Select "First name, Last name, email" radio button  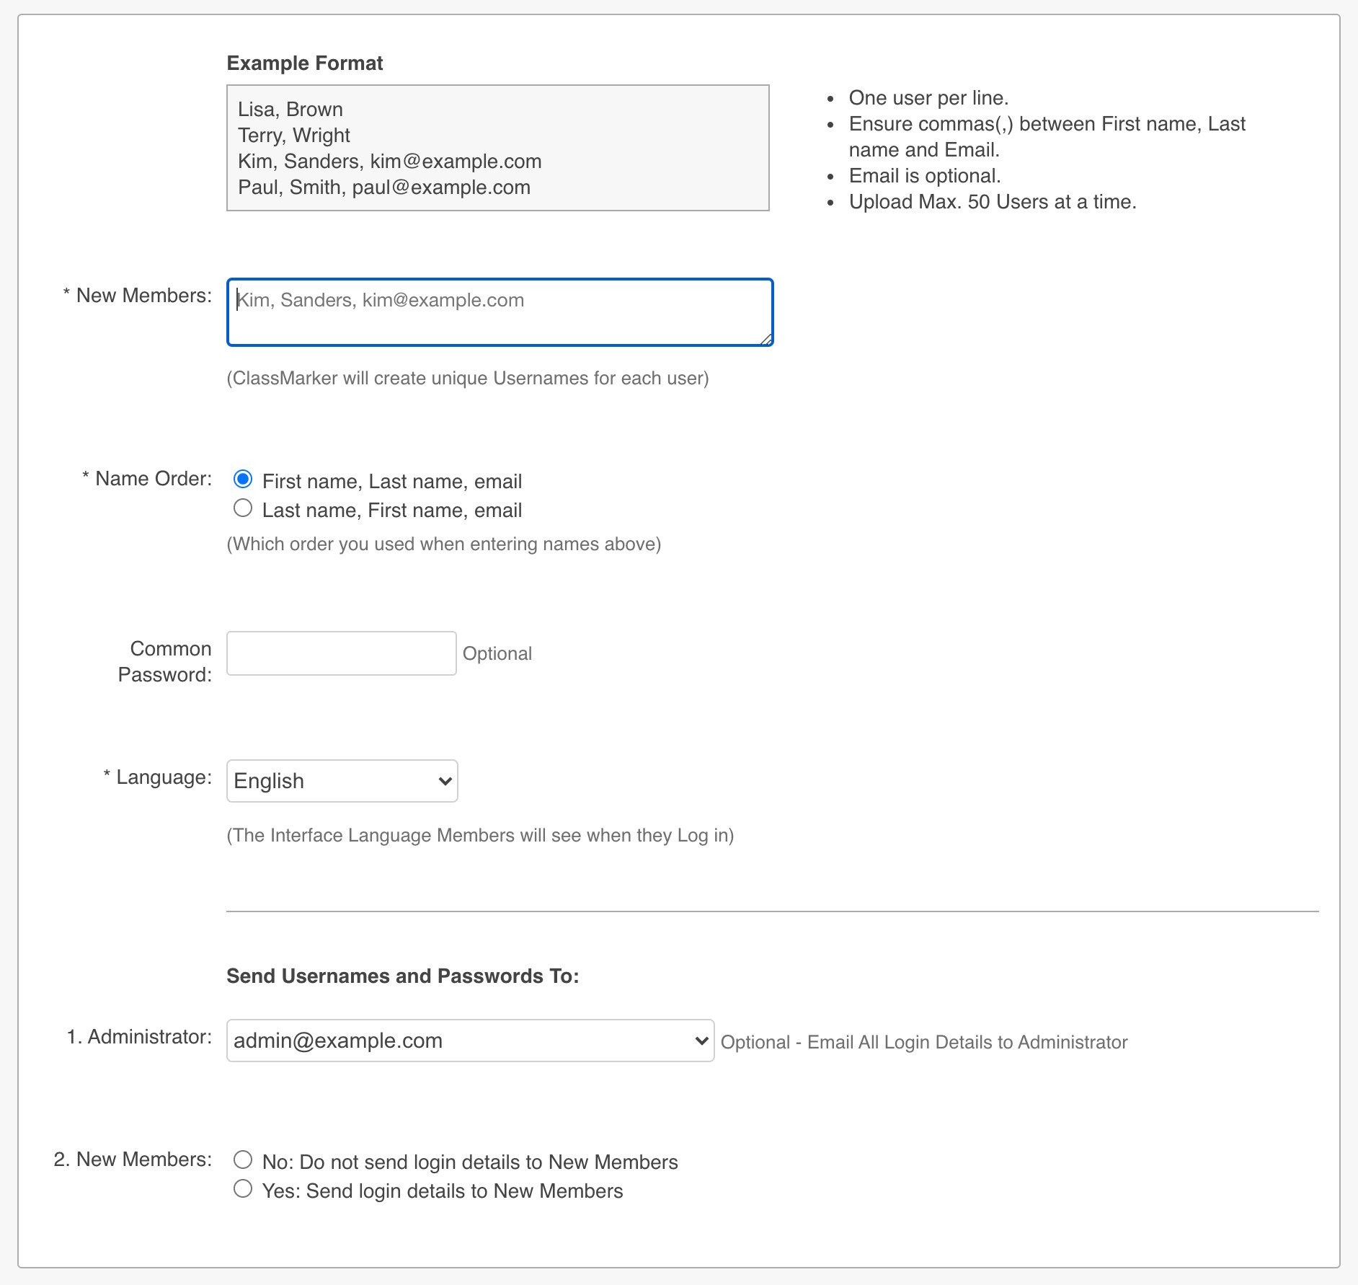243,480
